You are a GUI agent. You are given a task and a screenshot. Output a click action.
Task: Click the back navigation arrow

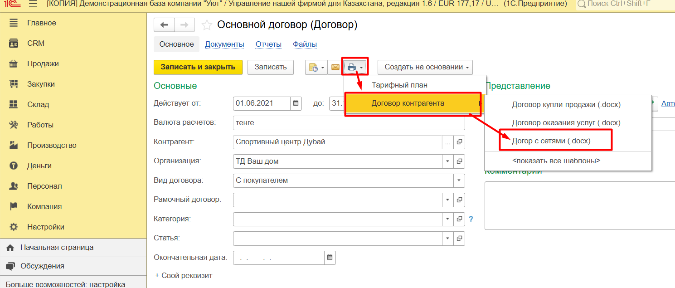(164, 25)
